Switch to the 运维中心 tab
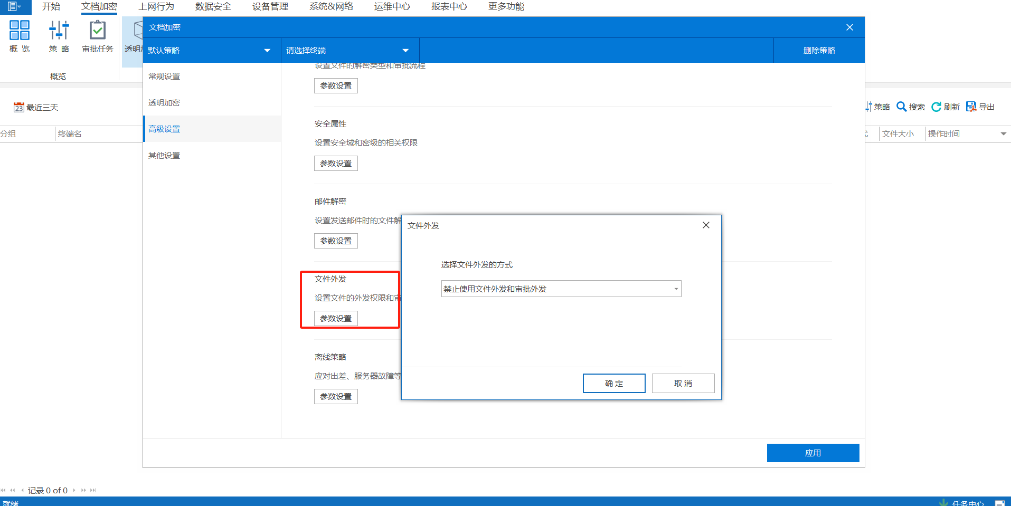This screenshot has height=506, width=1011. click(392, 6)
